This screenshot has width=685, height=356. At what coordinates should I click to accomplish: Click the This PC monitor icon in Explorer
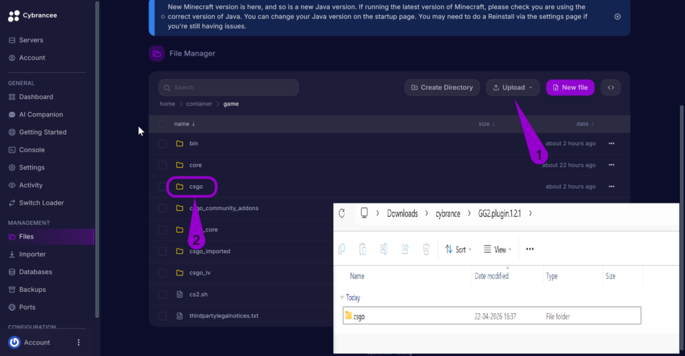(364, 213)
